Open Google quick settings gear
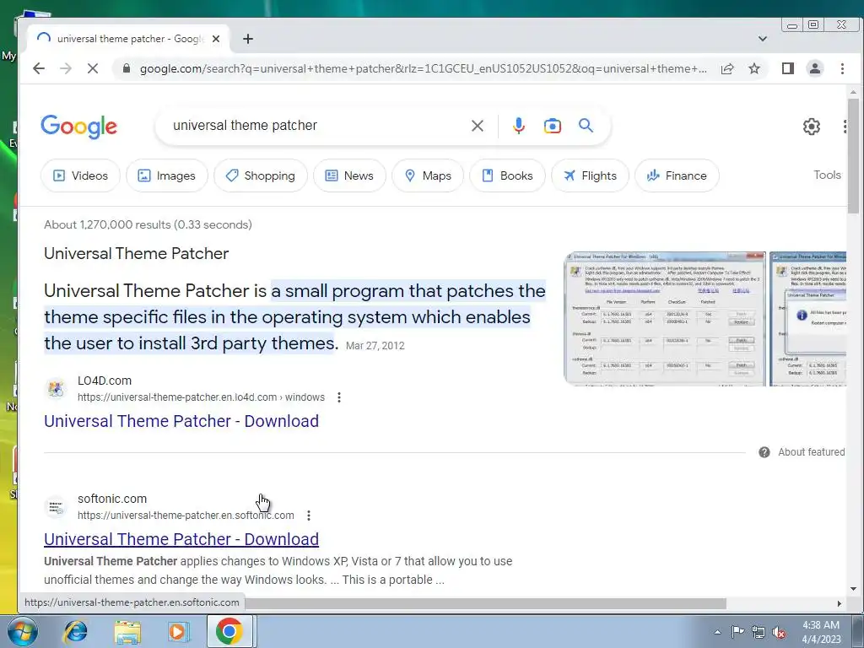This screenshot has width=864, height=648. [x=811, y=127]
